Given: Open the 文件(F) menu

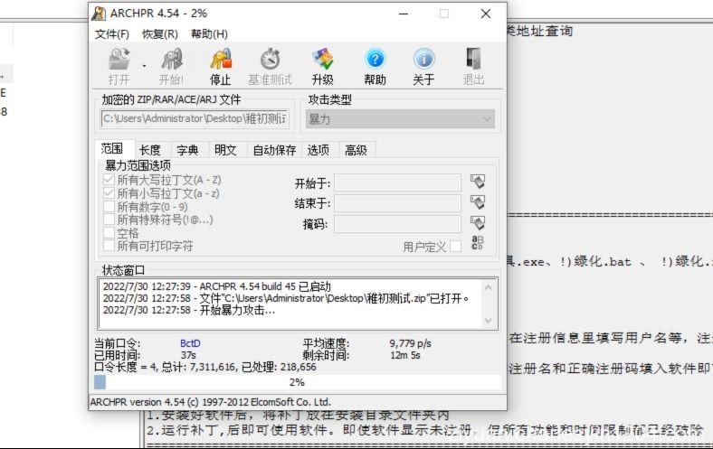Looking at the screenshot, I should tap(112, 34).
